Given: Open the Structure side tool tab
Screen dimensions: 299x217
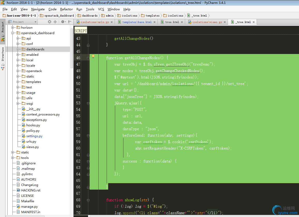Looking at the screenshot, I should (3, 59).
